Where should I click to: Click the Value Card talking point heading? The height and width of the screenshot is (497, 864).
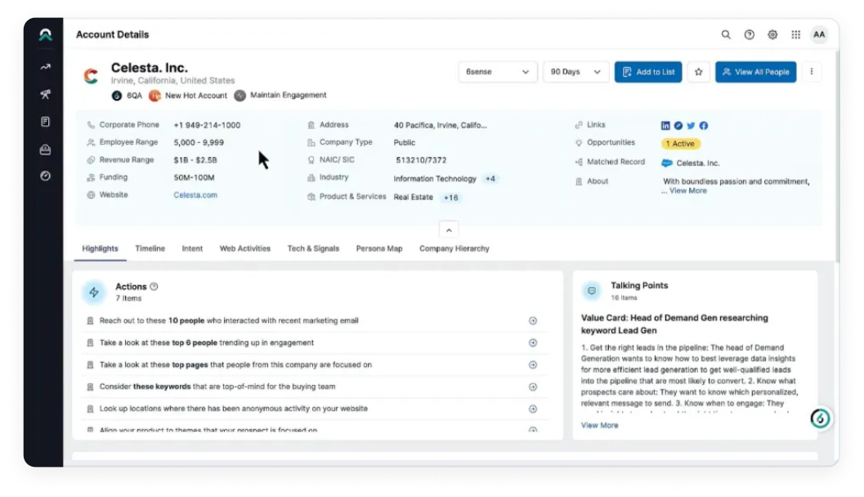pos(674,324)
